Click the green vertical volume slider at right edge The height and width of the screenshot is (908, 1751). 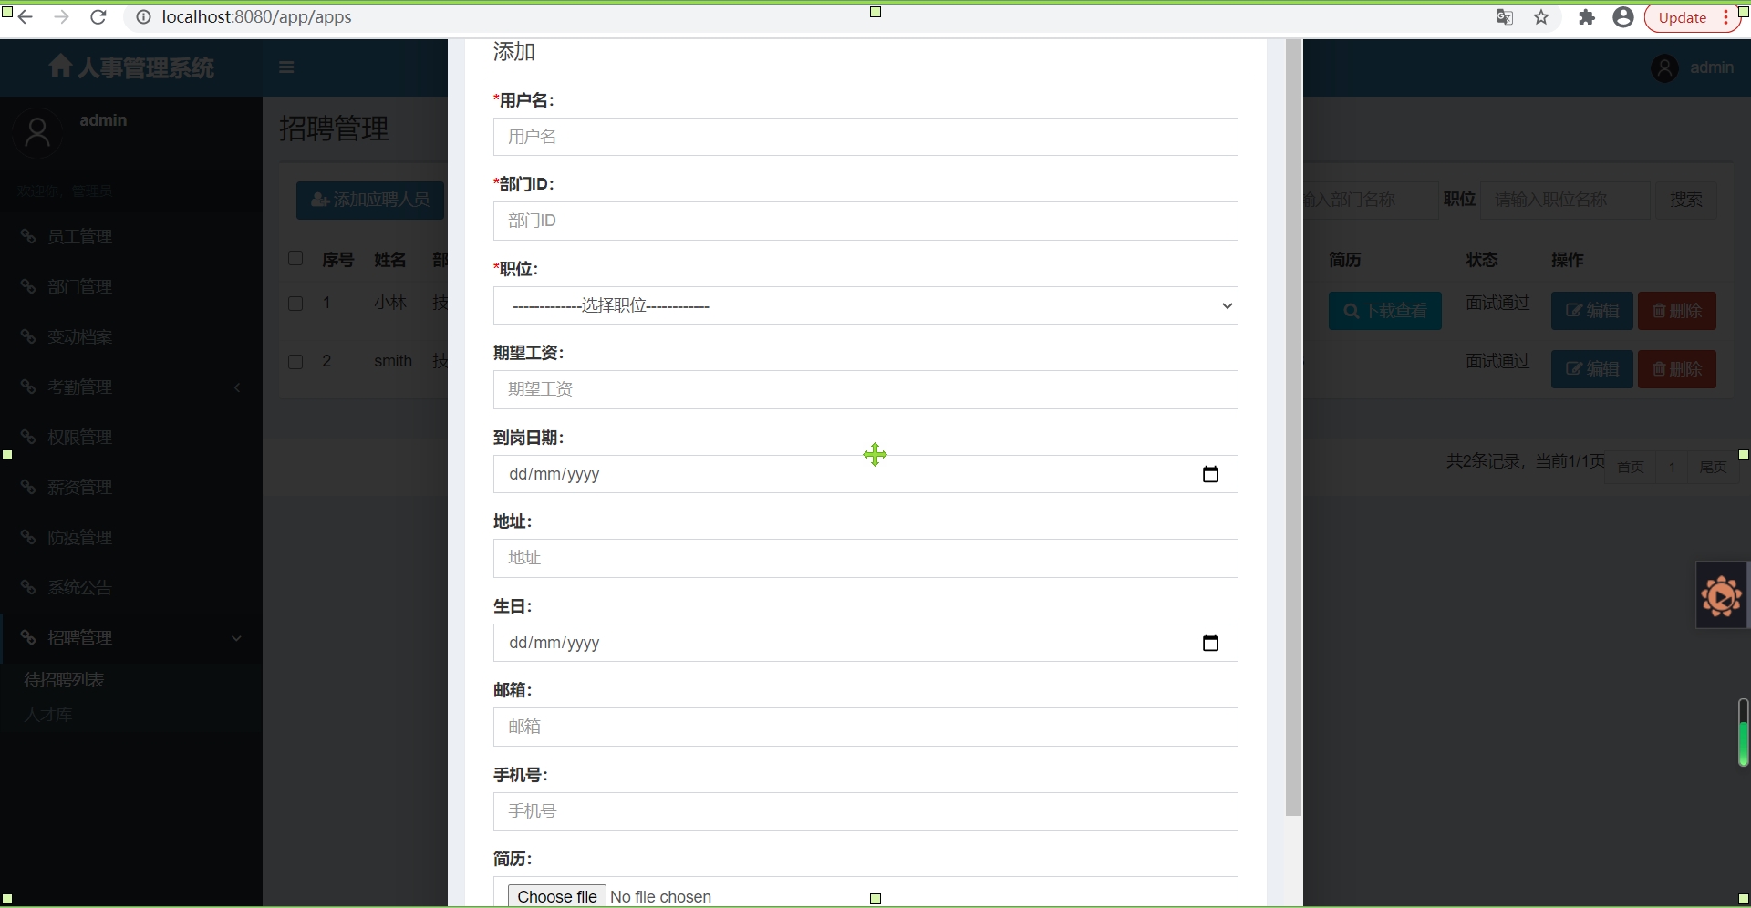[1743, 732]
